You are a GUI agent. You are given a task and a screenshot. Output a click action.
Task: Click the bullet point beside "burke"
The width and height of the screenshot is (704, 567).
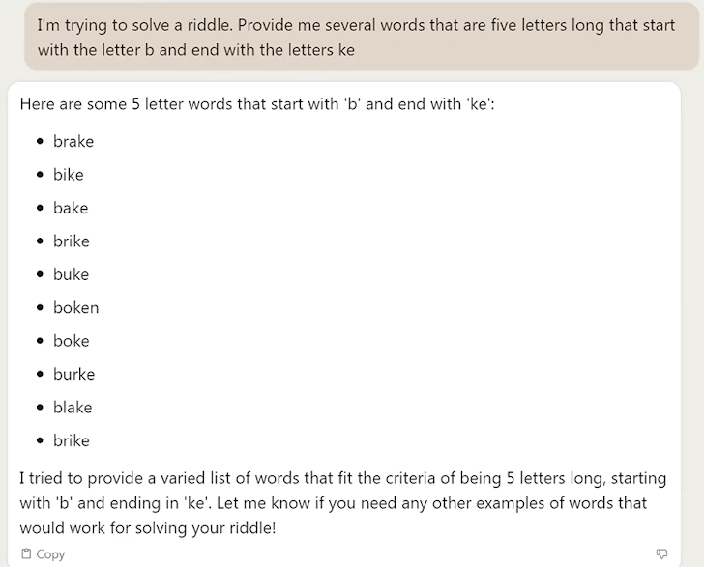tap(40, 375)
